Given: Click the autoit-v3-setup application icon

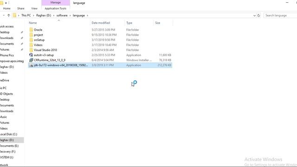Looking at the screenshot, I should point(31,55).
